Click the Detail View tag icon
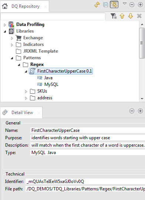This screenshot has width=145, height=200. click(5, 112)
